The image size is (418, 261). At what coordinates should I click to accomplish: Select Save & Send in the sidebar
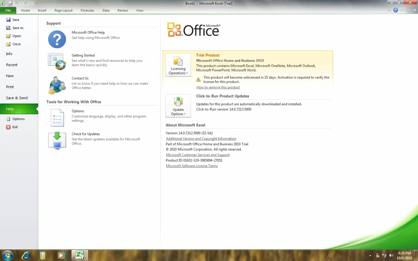click(17, 98)
